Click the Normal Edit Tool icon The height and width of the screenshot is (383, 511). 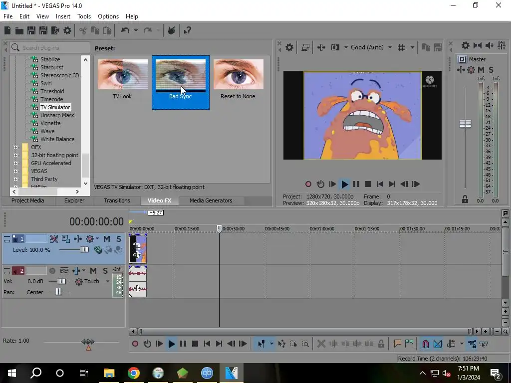[x=261, y=344]
